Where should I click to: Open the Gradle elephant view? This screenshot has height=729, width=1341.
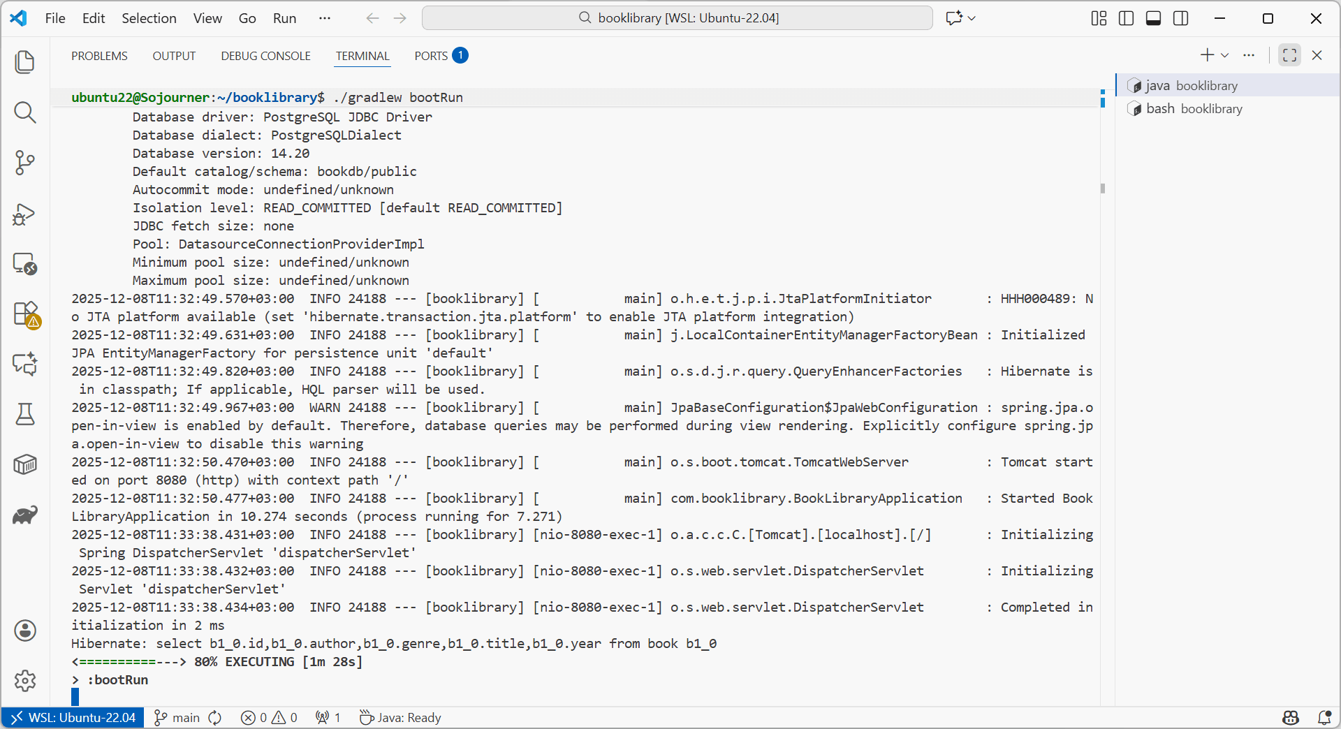(x=25, y=515)
